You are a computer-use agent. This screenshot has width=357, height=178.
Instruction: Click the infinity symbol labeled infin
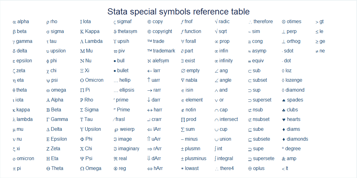click(216, 51)
